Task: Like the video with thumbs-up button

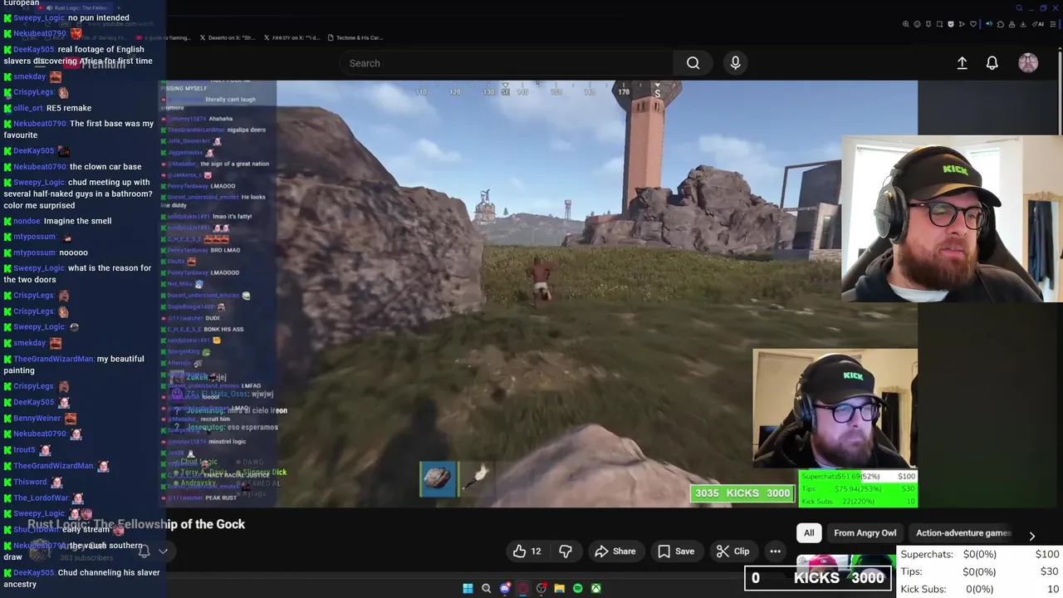Action: point(527,551)
